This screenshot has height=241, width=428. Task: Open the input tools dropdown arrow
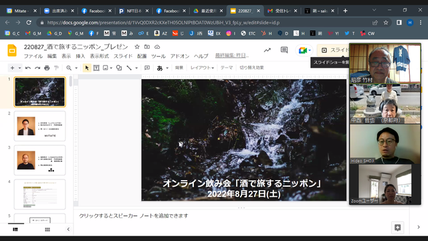tap(167, 68)
